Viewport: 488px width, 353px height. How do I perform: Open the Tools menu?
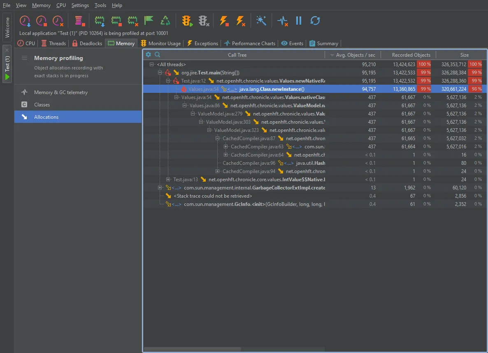[100, 5]
